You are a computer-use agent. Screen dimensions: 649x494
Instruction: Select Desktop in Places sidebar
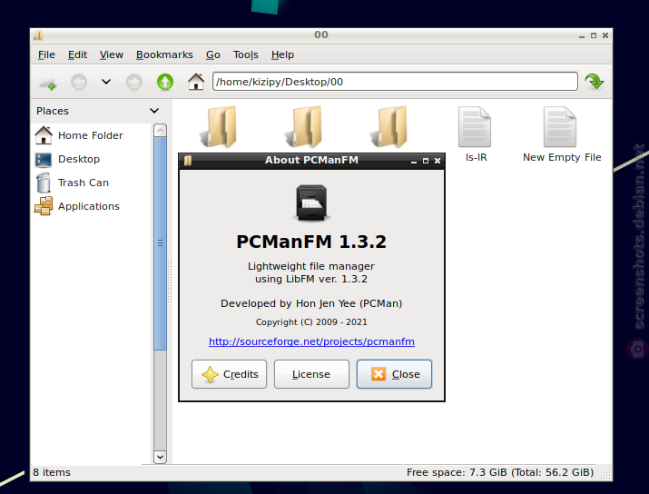[79, 159]
